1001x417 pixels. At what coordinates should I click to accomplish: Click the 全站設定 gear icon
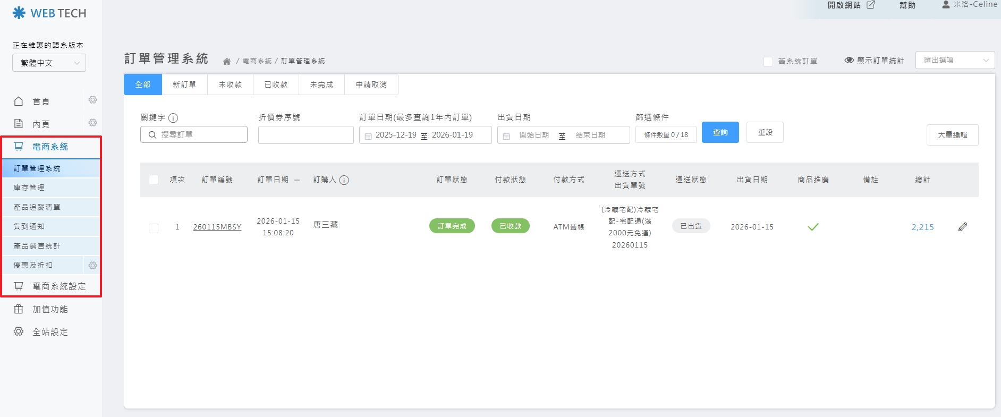coord(19,331)
